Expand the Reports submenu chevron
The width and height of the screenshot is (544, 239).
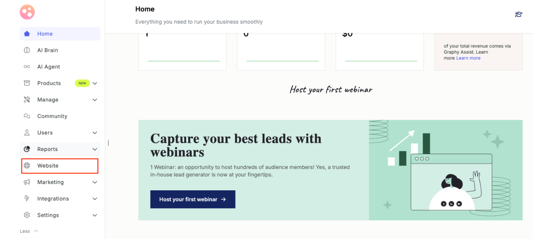(x=95, y=149)
